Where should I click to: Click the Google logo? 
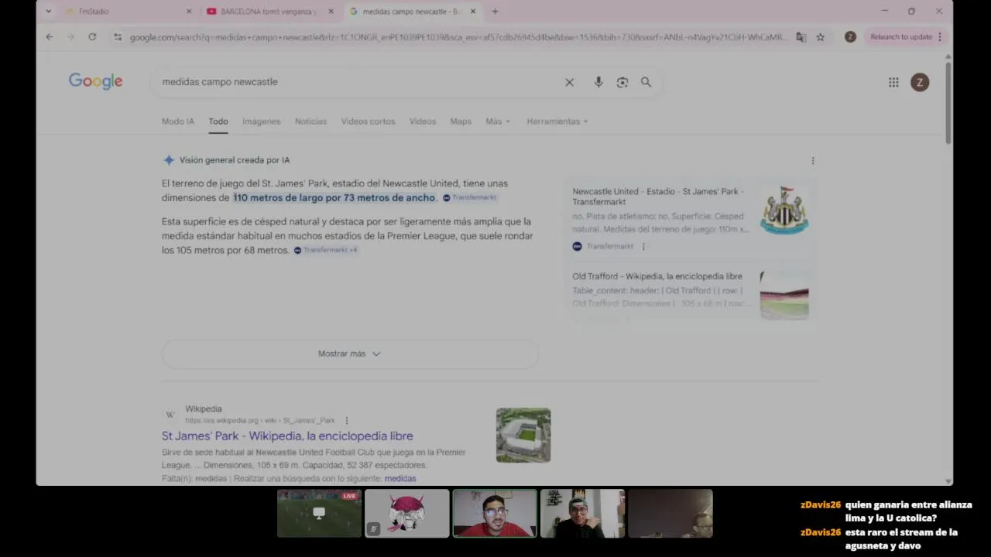(x=96, y=81)
